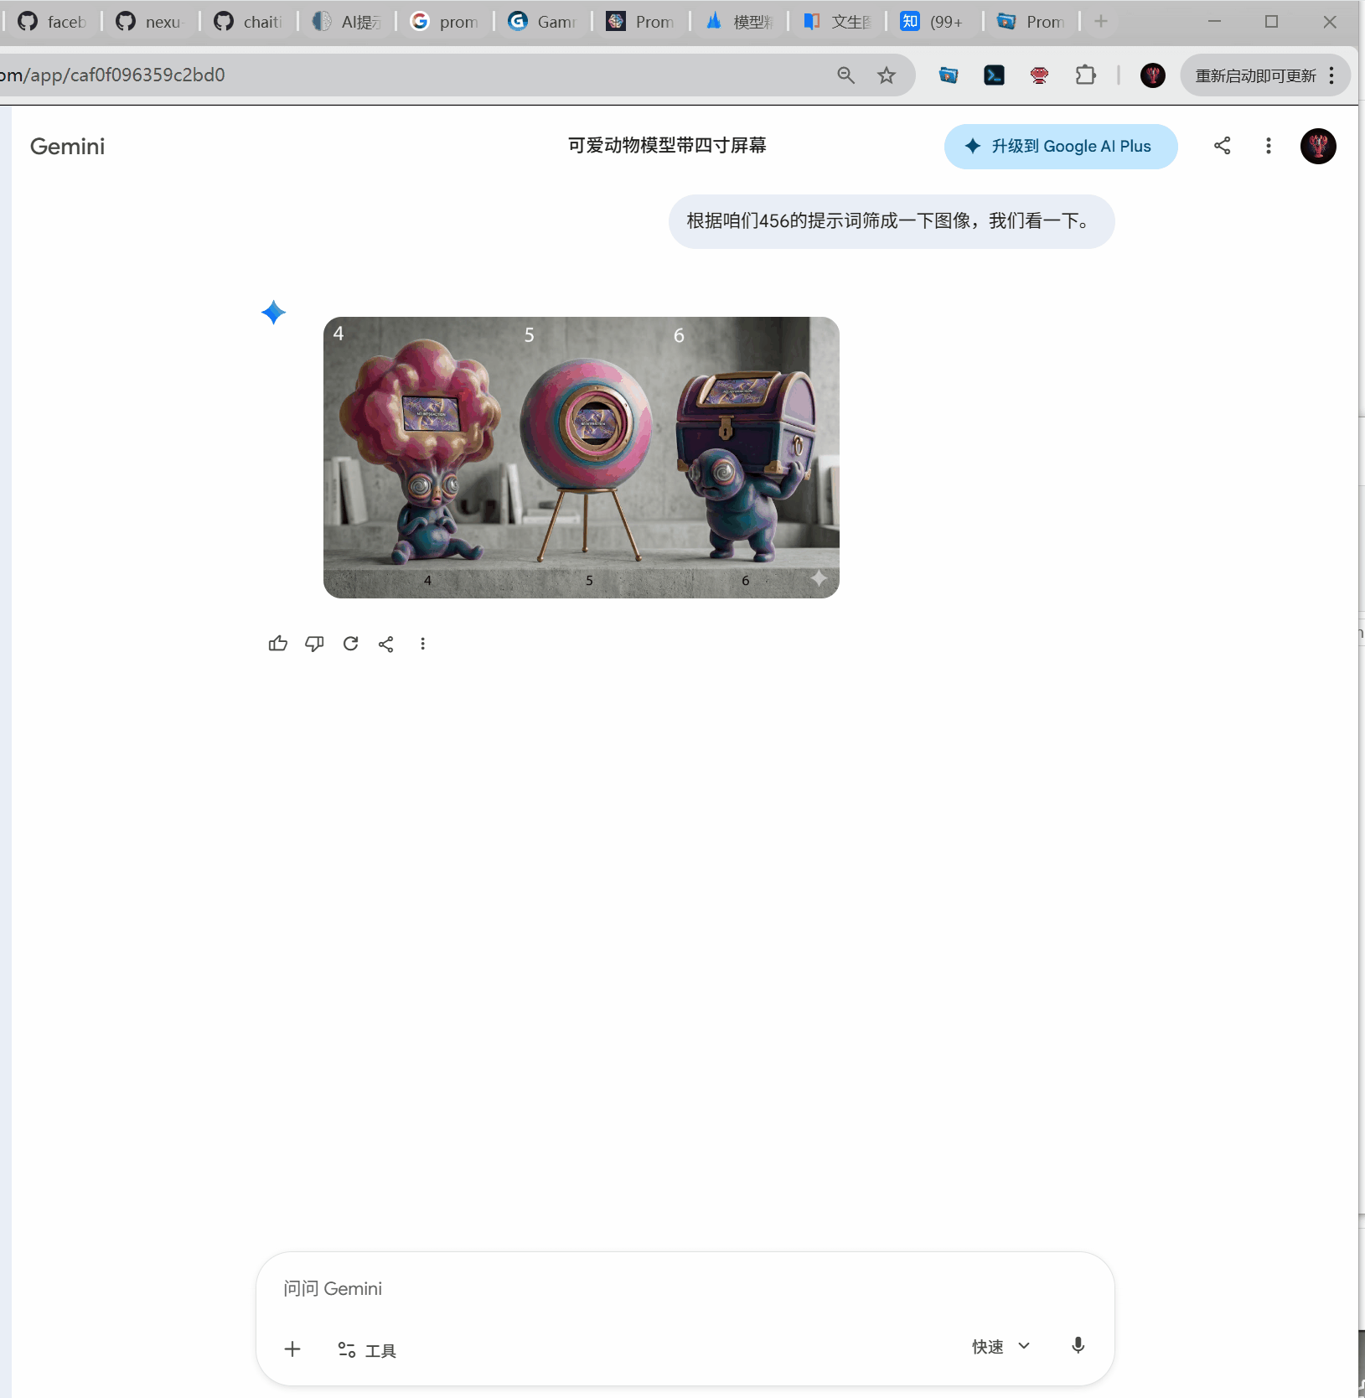Switch to the prom Google tab

(x=445, y=22)
